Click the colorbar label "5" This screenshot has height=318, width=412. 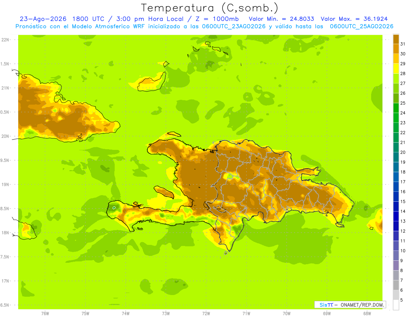coord(402,299)
